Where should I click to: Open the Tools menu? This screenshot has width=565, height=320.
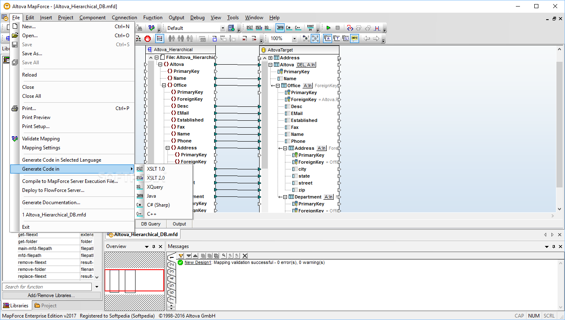233,18
